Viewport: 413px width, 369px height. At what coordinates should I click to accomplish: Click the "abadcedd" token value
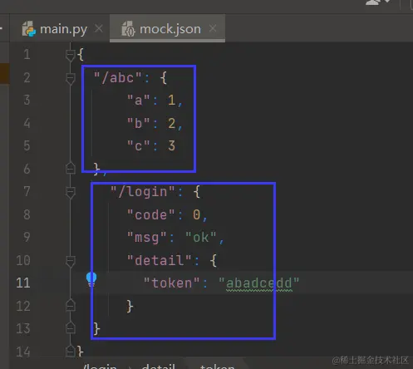tap(259, 283)
